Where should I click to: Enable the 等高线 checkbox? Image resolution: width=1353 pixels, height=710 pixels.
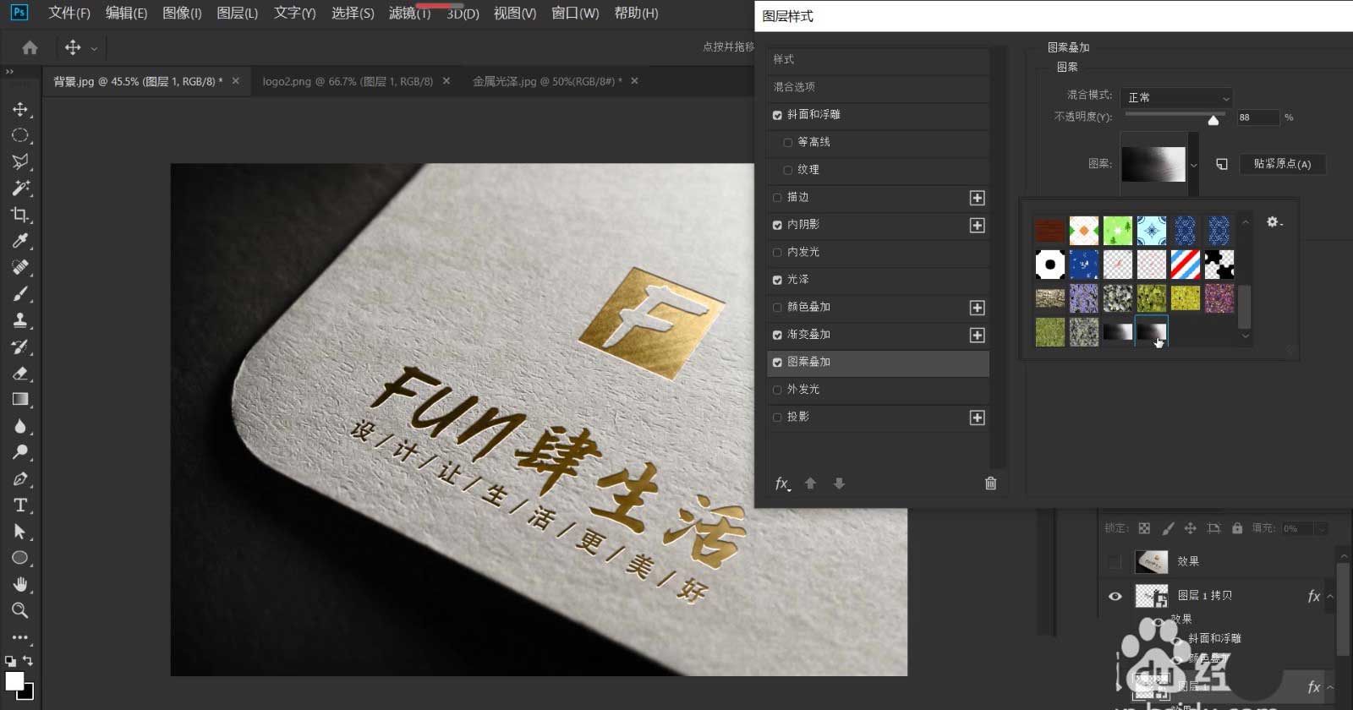[788, 143]
